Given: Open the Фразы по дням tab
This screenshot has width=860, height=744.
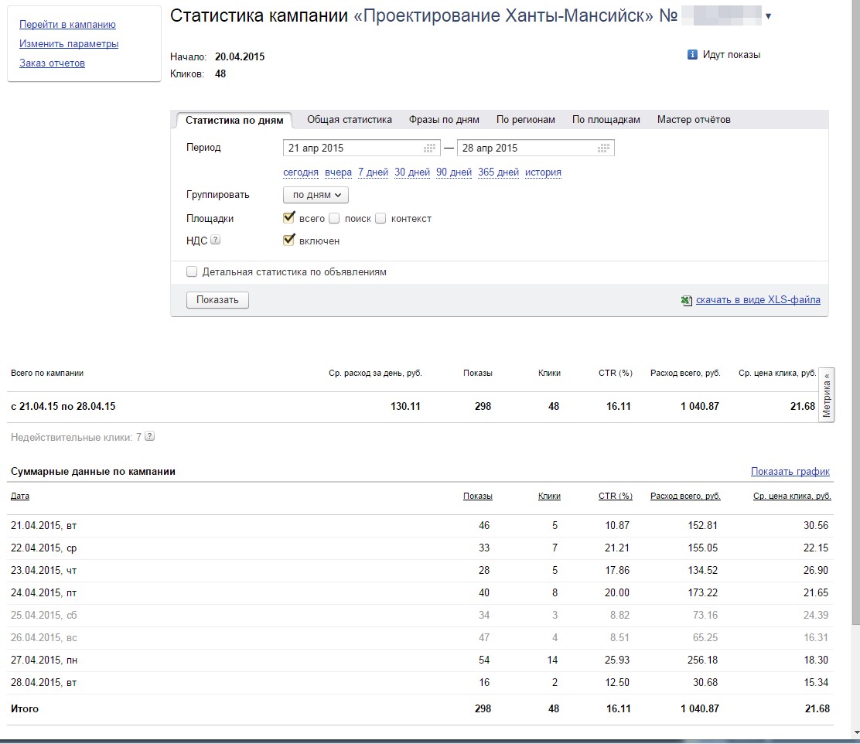Looking at the screenshot, I should 444,120.
